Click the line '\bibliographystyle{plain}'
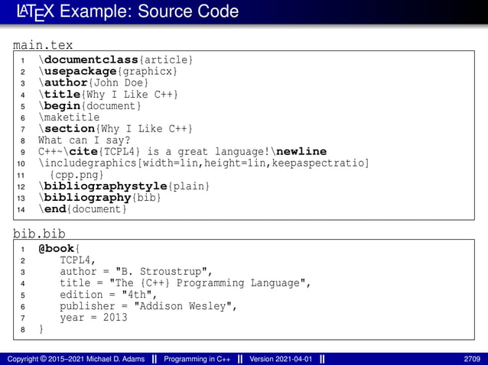The width and height of the screenshot is (488, 365). pyautogui.click(x=124, y=186)
